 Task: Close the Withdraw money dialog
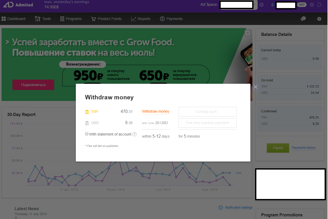click(256, 87)
